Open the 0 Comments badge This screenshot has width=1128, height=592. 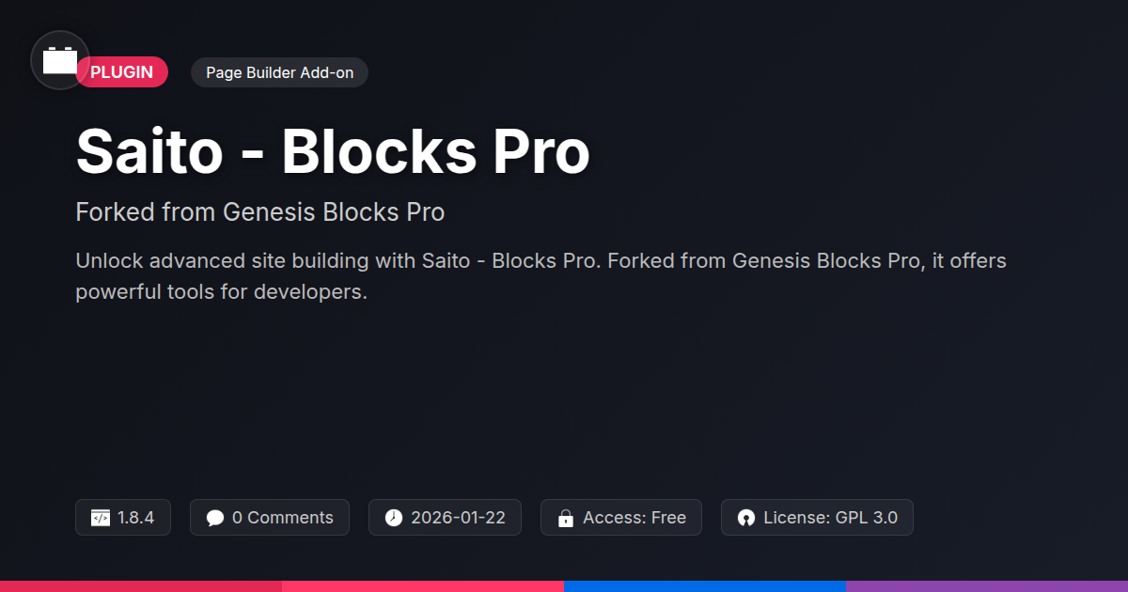[270, 518]
